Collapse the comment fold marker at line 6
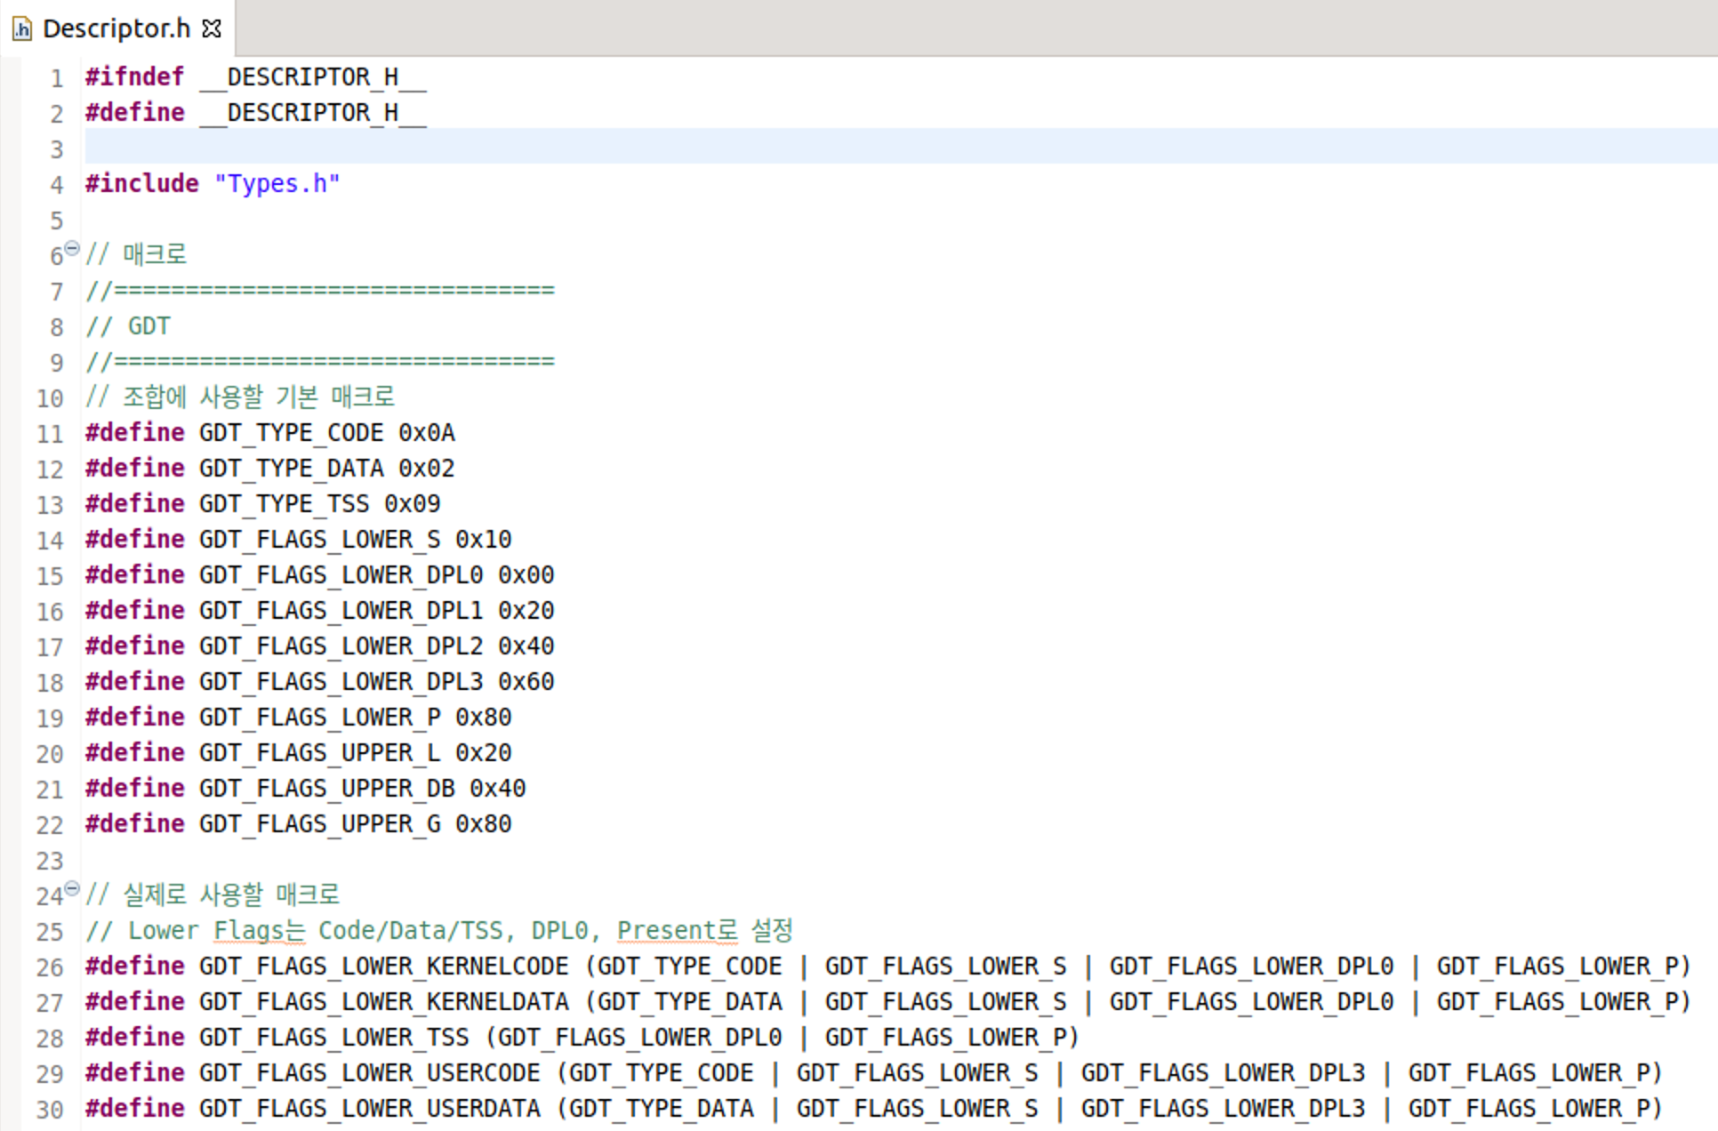The height and width of the screenshot is (1131, 1718). point(73,248)
